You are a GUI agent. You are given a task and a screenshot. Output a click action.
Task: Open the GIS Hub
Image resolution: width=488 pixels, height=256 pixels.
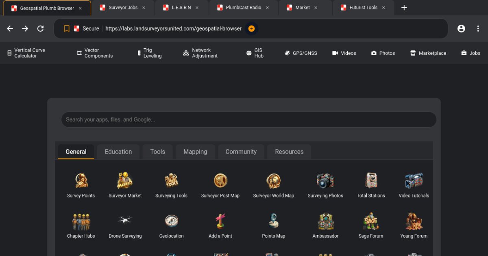click(x=255, y=53)
